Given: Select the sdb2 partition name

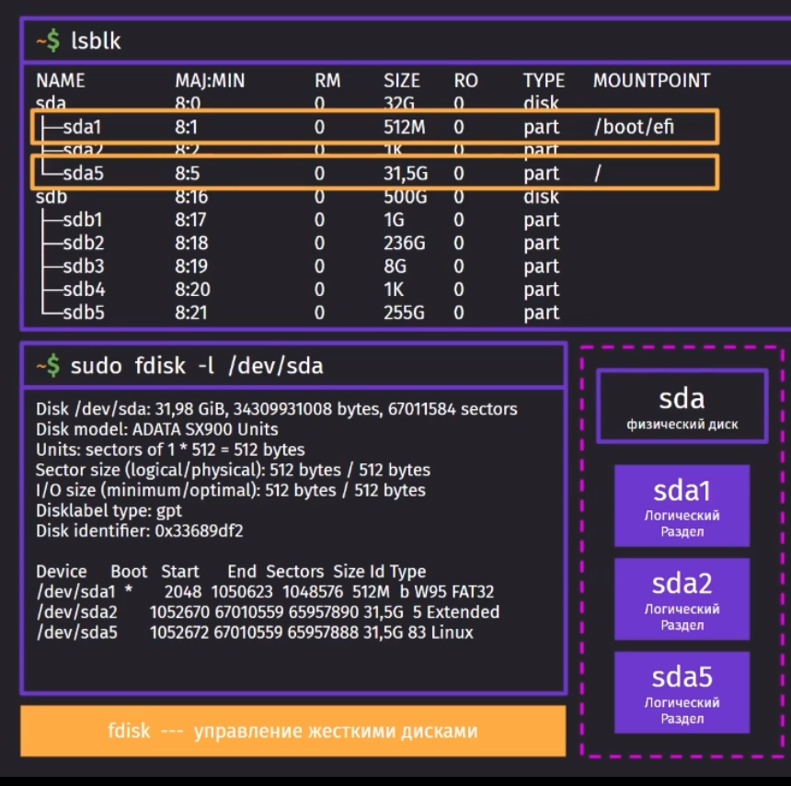Looking at the screenshot, I should coord(84,243).
